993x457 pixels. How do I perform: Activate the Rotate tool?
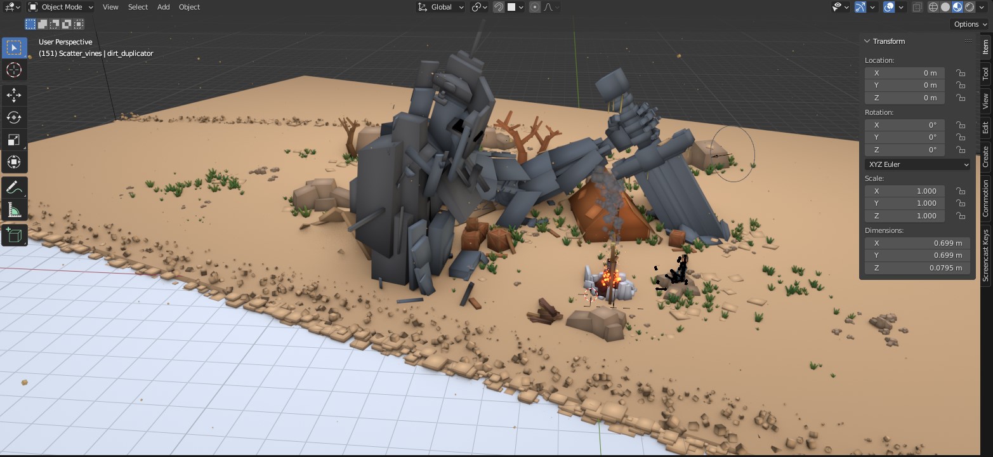(x=14, y=117)
